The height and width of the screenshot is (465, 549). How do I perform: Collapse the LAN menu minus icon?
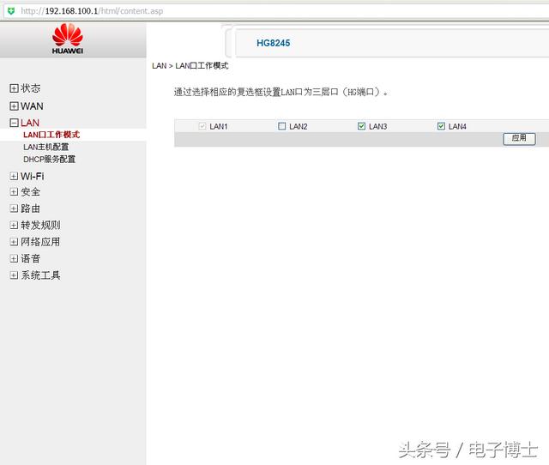(x=14, y=123)
